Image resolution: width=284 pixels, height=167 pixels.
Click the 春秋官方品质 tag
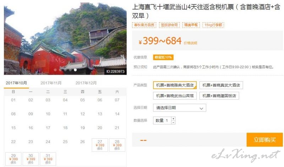click(x=144, y=25)
